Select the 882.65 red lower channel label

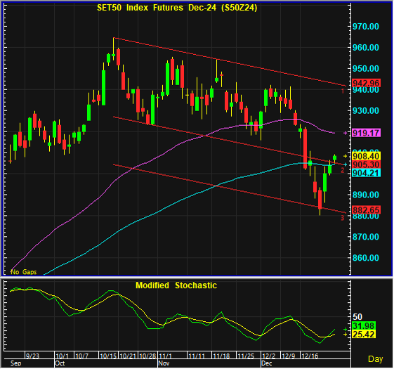point(367,209)
